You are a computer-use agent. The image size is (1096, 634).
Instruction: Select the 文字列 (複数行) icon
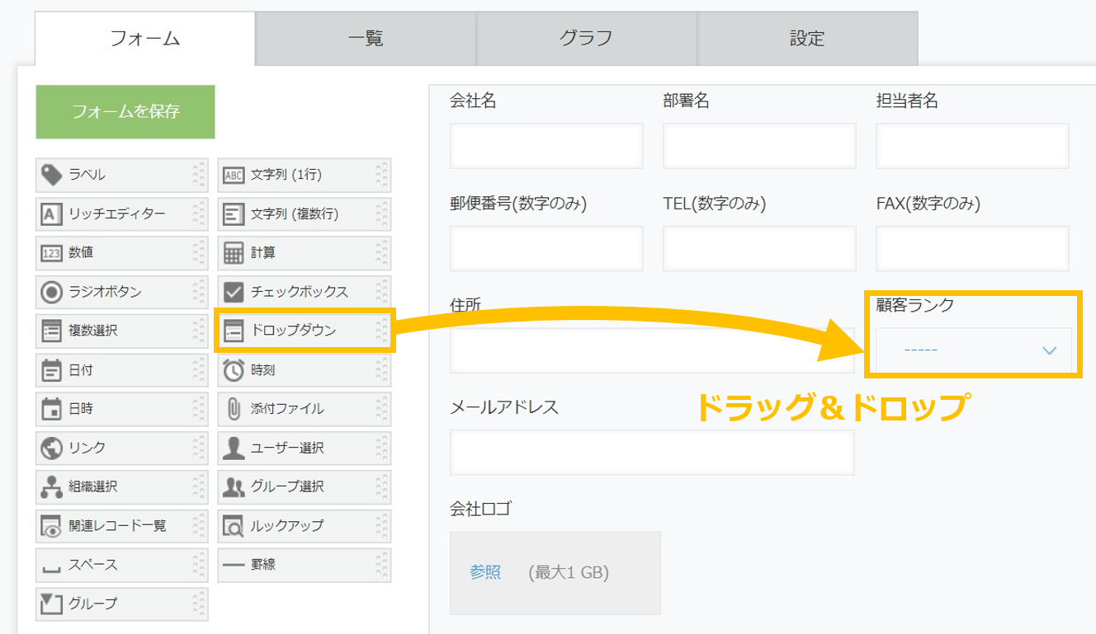click(234, 214)
